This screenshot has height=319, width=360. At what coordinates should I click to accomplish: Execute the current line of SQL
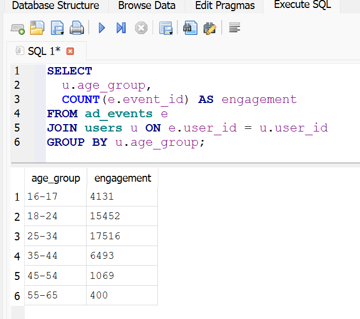(x=121, y=28)
